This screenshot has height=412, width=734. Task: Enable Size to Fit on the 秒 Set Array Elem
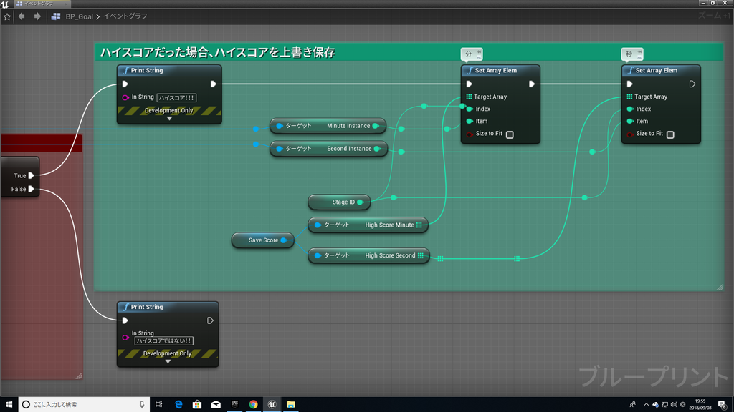pos(670,134)
